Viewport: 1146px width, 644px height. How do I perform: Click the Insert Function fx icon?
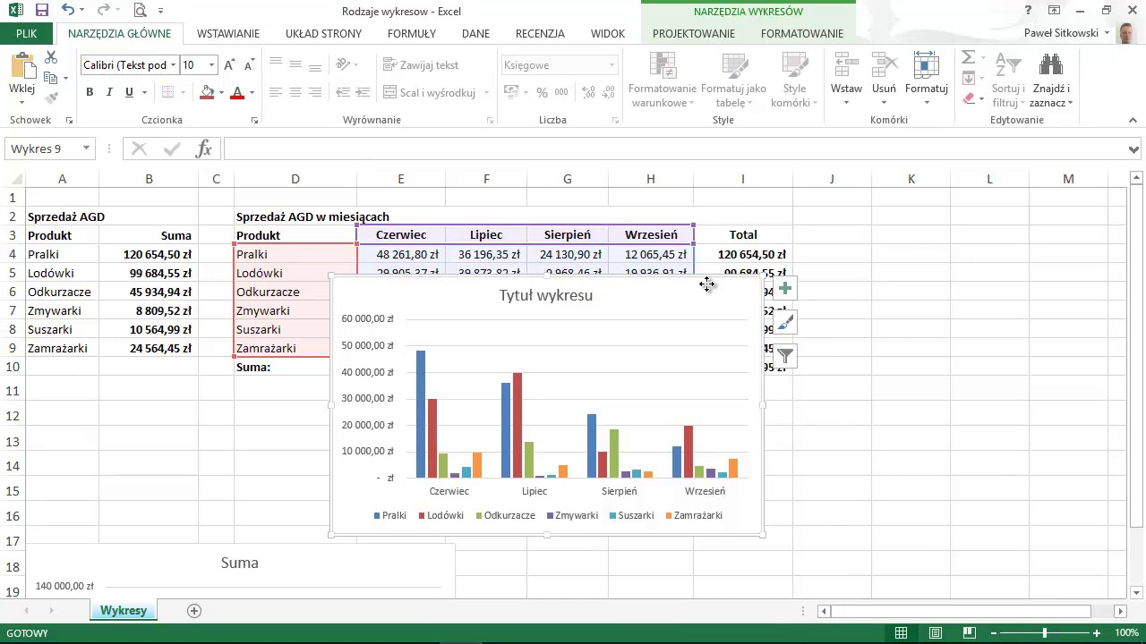pyautogui.click(x=203, y=148)
